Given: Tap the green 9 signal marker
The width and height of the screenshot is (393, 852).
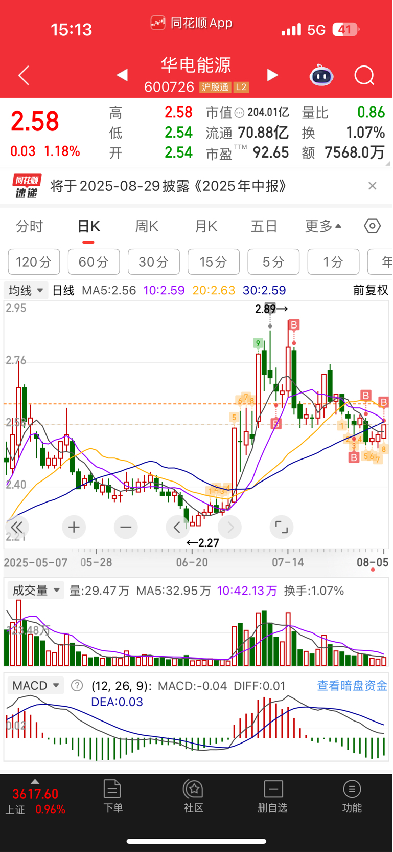Looking at the screenshot, I should click(x=259, y=343).
